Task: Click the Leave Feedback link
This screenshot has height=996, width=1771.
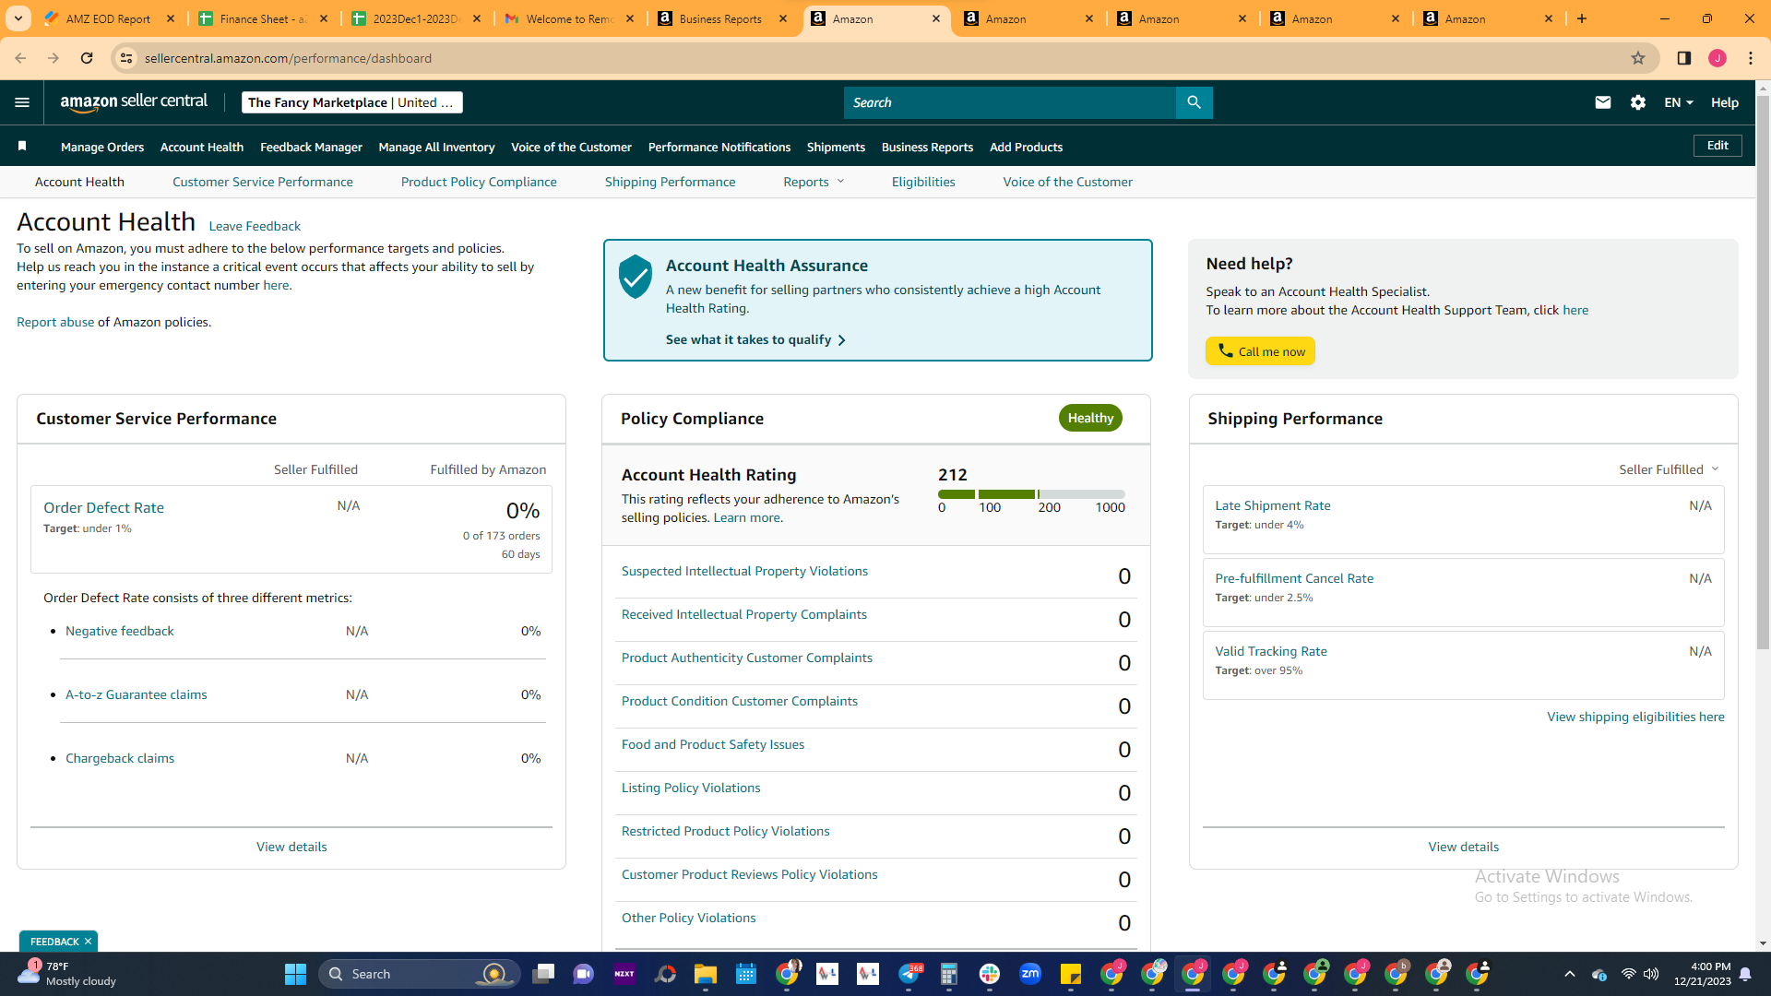Action: pos(255,226)
